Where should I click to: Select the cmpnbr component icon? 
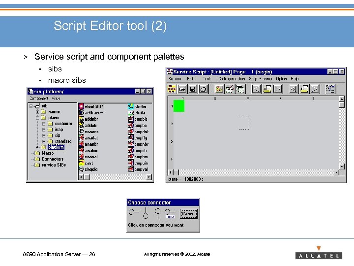(x=131, y=144)
